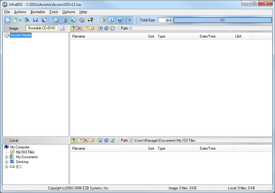Click the Make CD/DVD Image drive icon
The width and height of the screenshot is (275, 193).
click(x=56, y=20)
